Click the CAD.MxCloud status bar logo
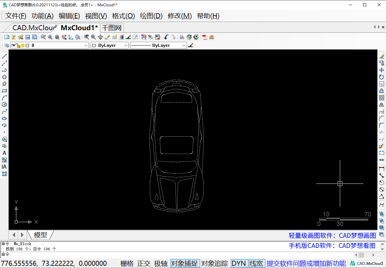386x268 pixels. (x=367, y=264)
